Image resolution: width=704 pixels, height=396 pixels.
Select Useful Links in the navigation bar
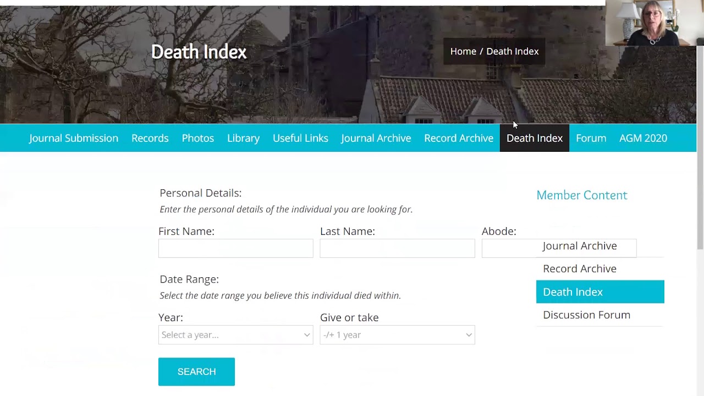(300, 138)
